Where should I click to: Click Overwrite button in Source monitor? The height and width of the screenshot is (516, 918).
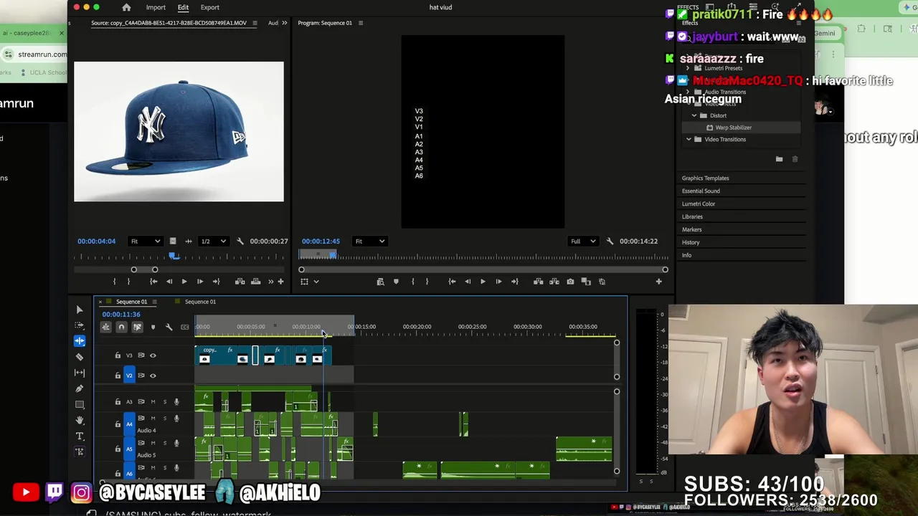click(x=255, y=282)
